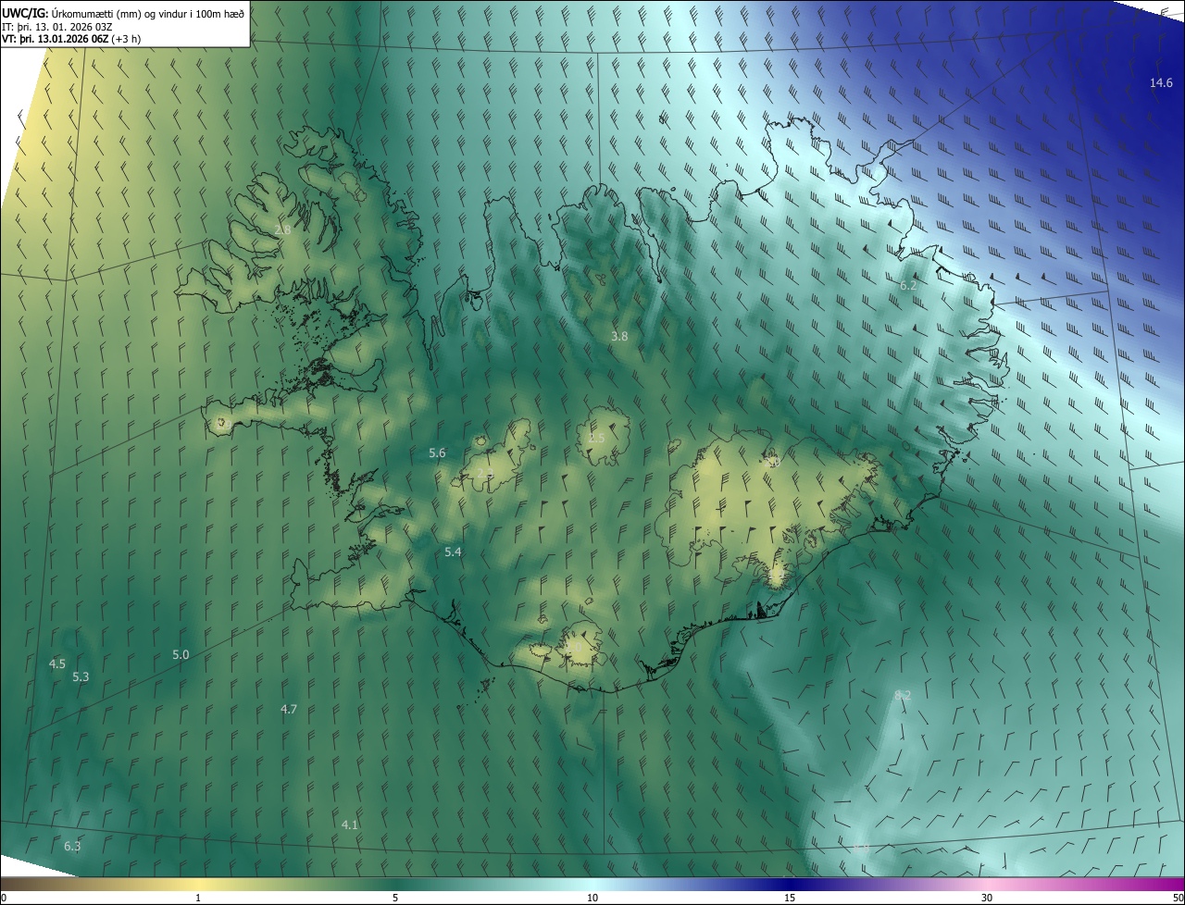Click the 2.8 value over the Westfjords
The height and width of the screenshot is (905, 1185).
282,229
